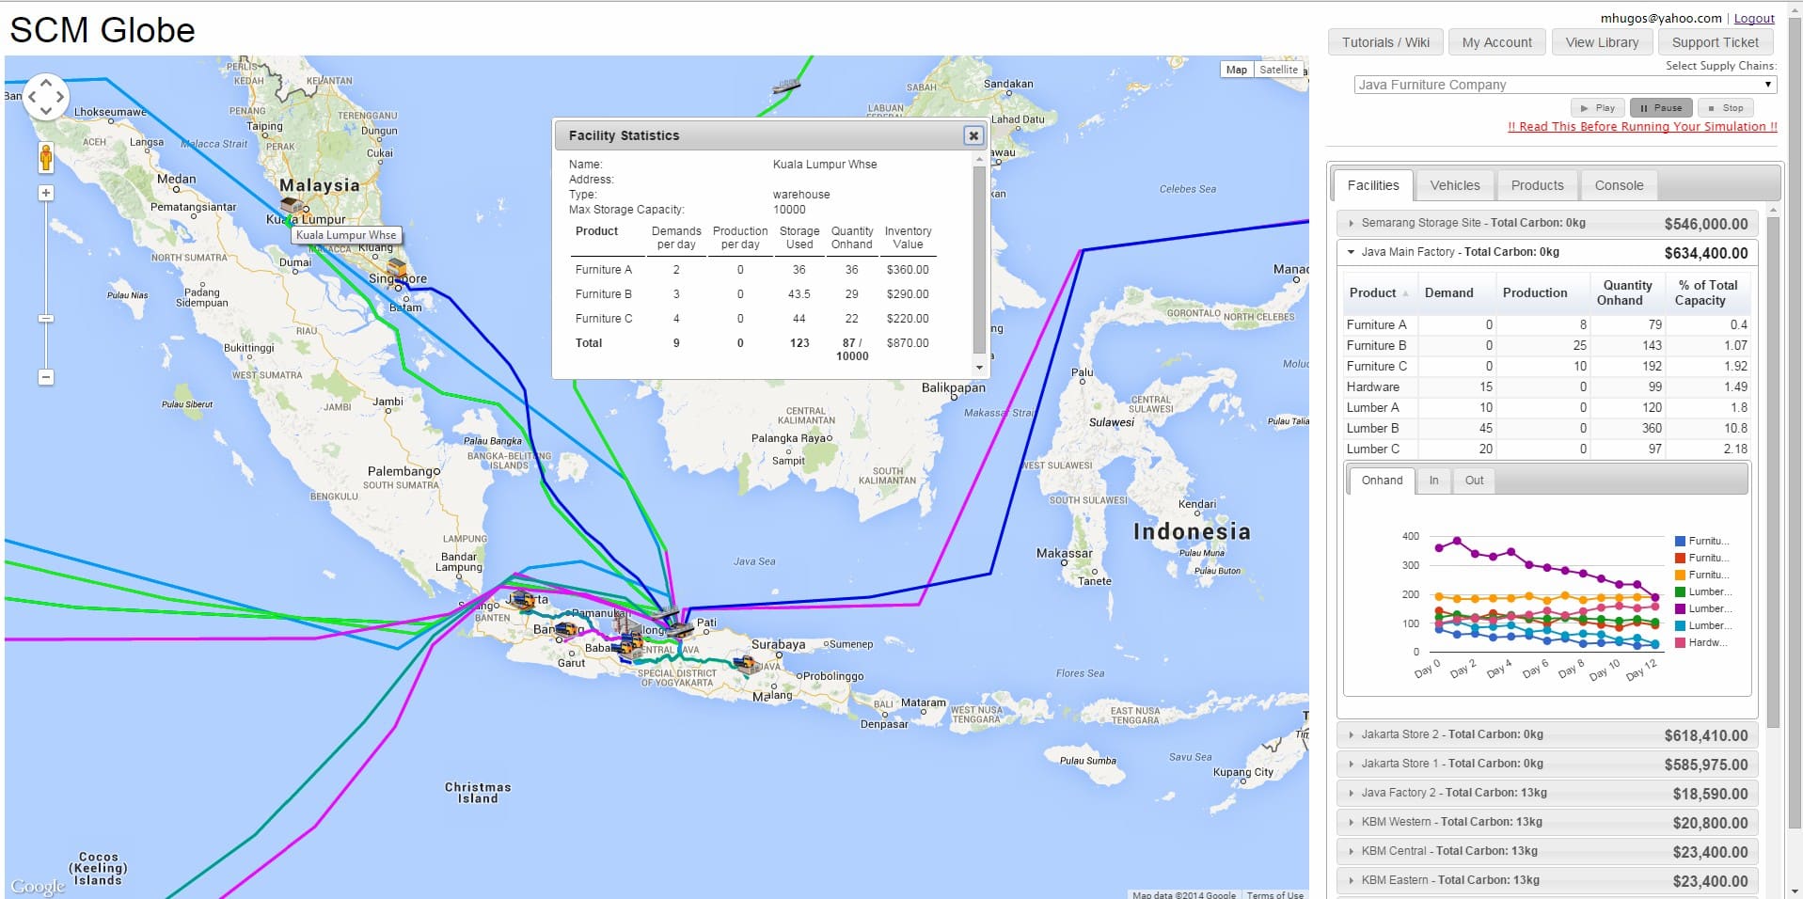This screenshot has width=1803, height=899.
Task: Pause the running simulation
Action: pyautogui.click(x=1661, y=108)
